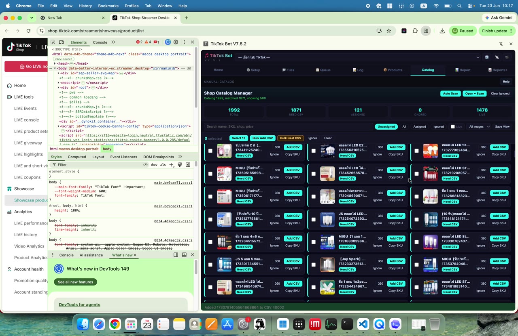Image resolution: width=518 pixels, height=336 pixels.
Task: Click the blue AI assistance icon in DevTools
Action: click(168, 42)
